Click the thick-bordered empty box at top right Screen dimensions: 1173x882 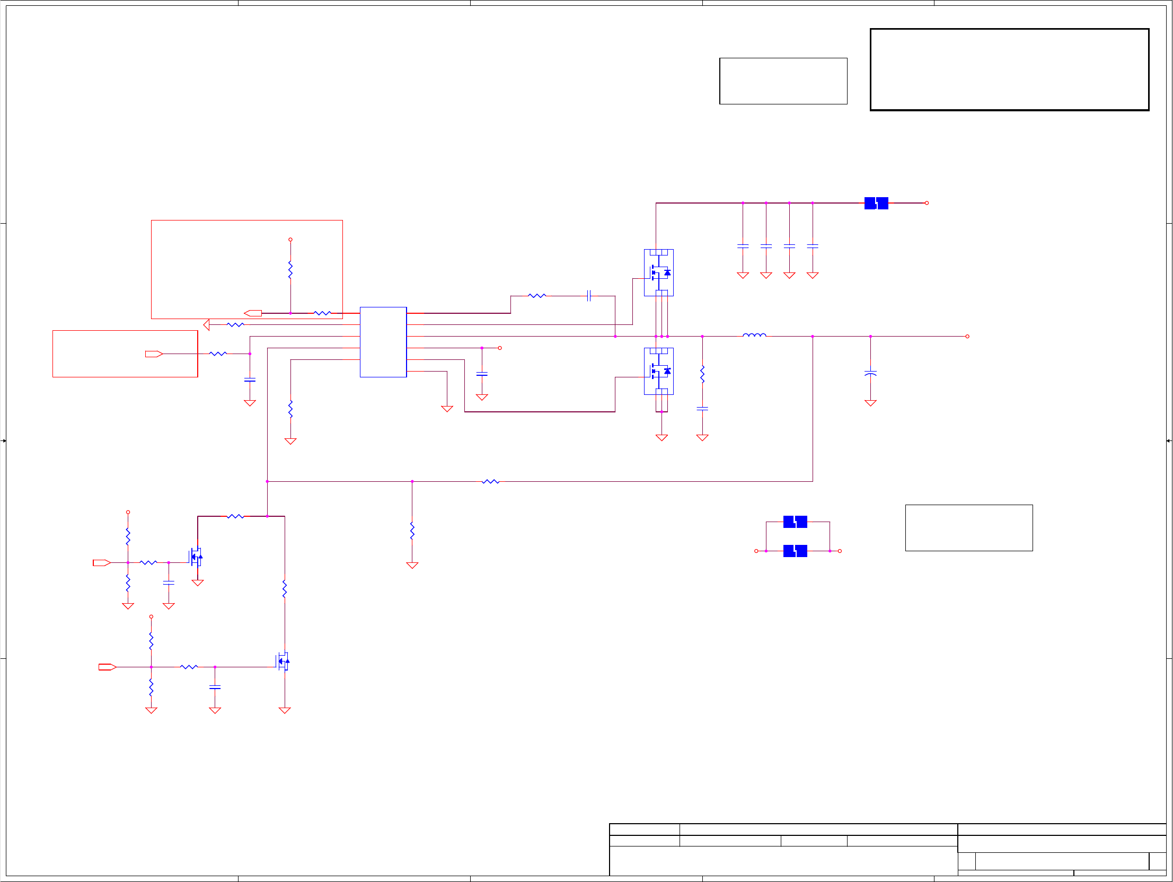(x=1009, y=69)
